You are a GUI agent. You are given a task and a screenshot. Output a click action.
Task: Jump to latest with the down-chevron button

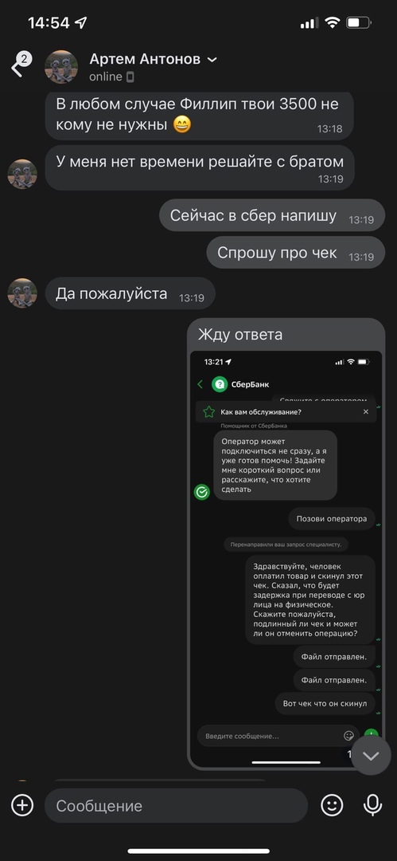pos(371,756)
